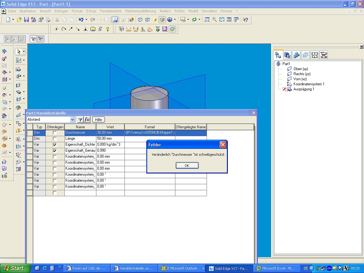The height and width of the screenshot is (273, 364).
Task: Check Offenlegen for the last Koordinatensystem row
Action: click(x=55, y=187)
